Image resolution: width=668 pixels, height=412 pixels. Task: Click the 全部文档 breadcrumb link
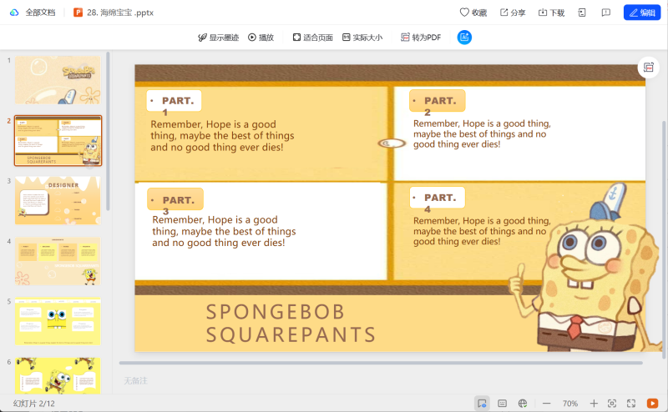40,13
